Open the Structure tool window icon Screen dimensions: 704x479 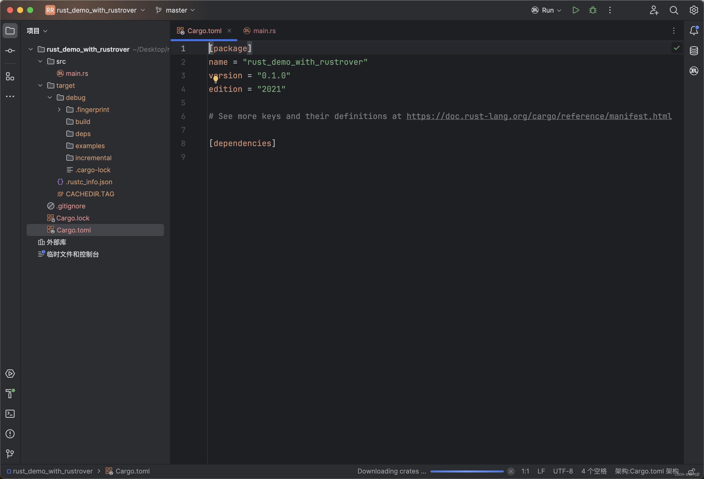coord(10,77)
